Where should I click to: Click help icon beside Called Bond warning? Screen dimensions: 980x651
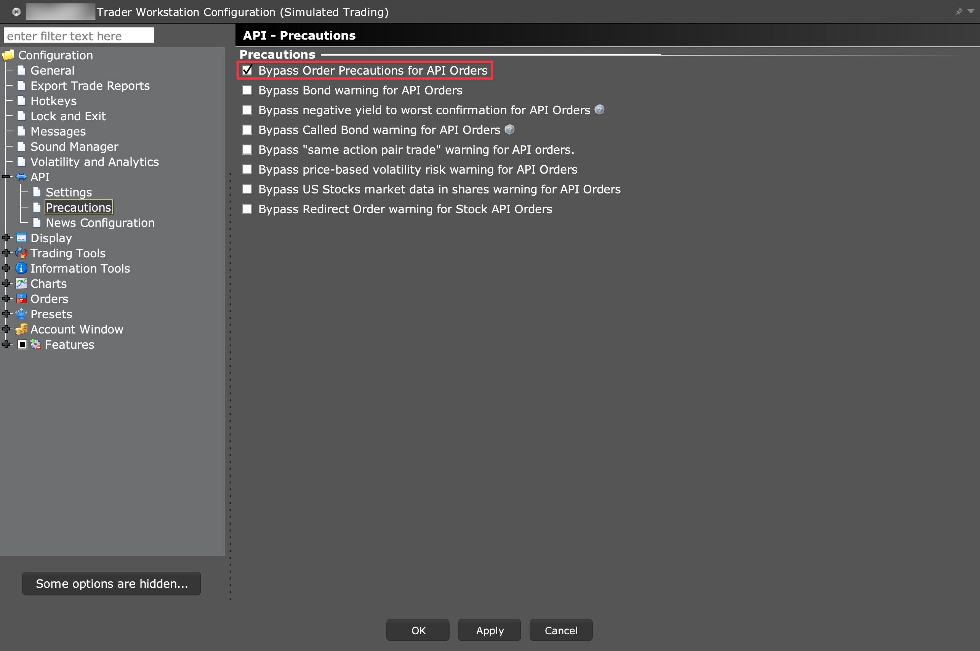point(509,129)
